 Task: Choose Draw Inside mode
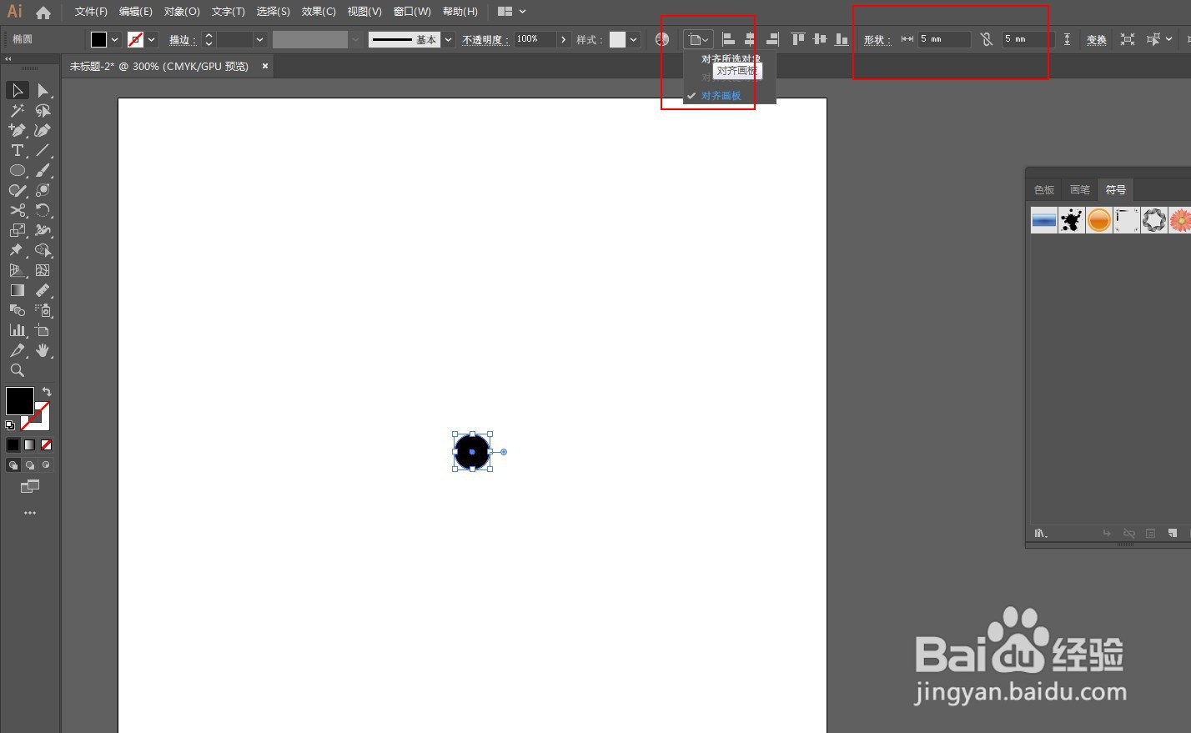point(46,465)
